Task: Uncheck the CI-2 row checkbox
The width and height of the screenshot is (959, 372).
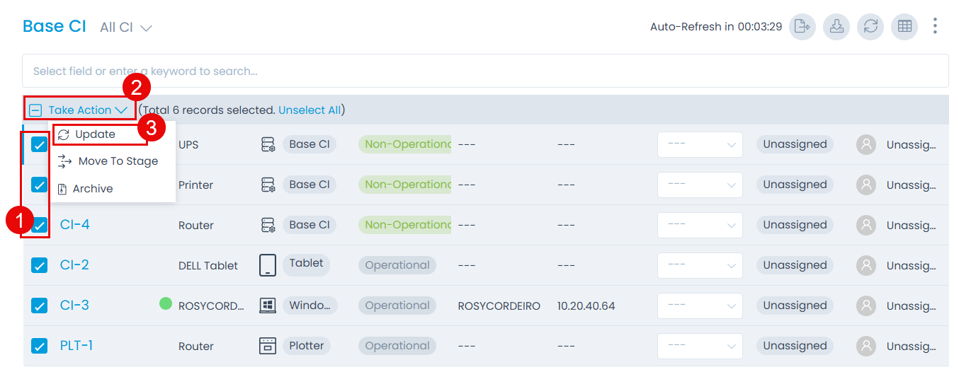Action: [39, 265]
